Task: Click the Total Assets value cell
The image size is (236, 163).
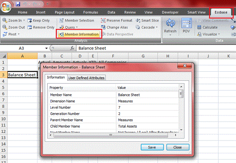Action: click(x=147, y=126)
